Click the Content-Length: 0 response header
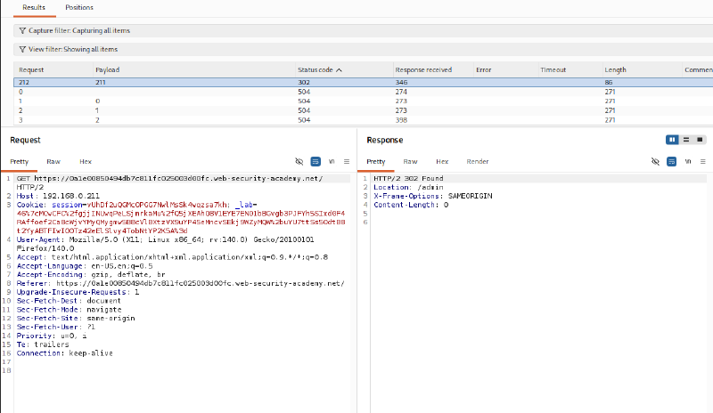The image size is (713, 413). 411,205
